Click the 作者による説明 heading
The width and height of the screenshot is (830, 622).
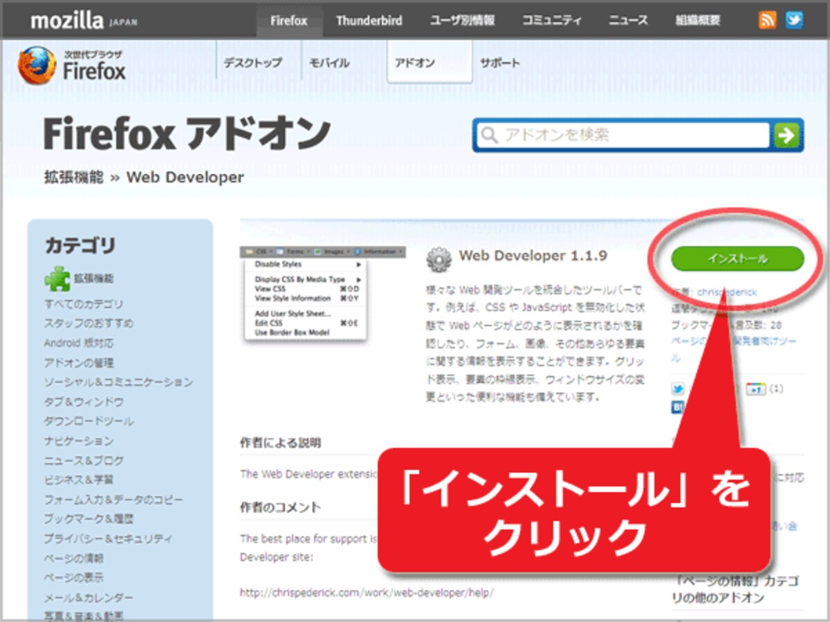pyautogui.click(x=280, y=442)
